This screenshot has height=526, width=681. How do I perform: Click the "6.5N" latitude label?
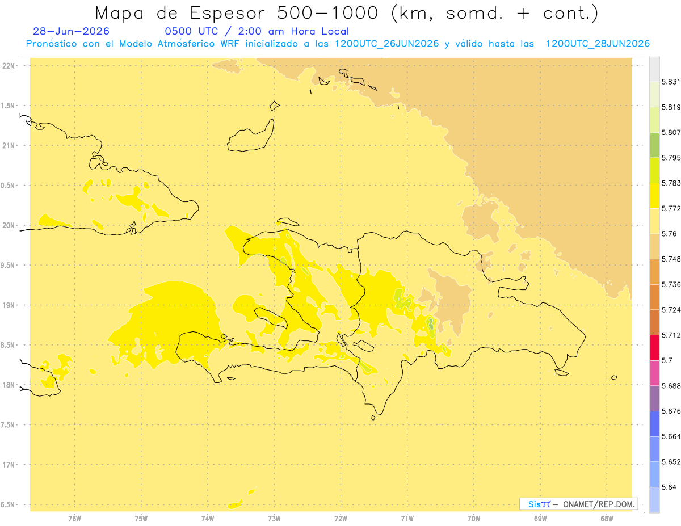pyautogui.click(x=9, y=505)
